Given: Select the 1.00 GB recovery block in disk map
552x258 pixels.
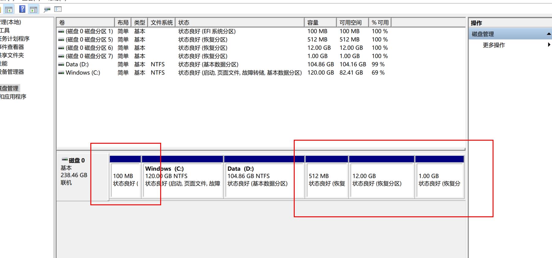Looking at the screenshot, I should tap(440, 177).
